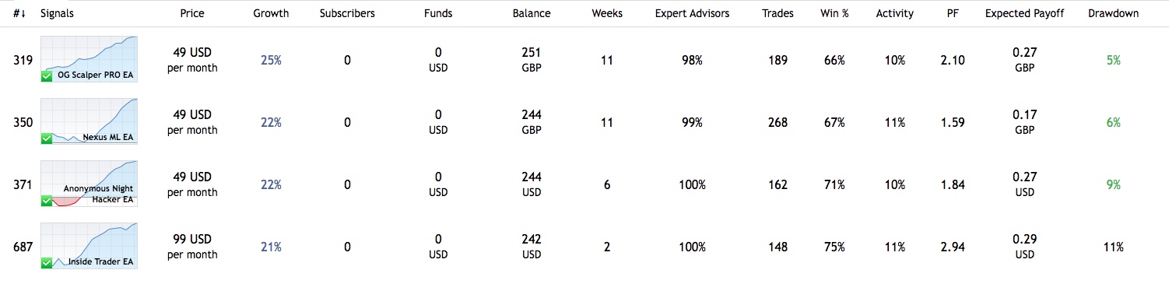This screenshot has width=1169, height=291.
Task: Click the green checkmark on Anonymous Night Hacker EA
Action: pyautogui.click(x=47, y=201)
